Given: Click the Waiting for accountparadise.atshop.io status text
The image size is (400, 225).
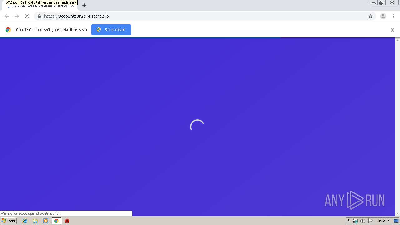Looking at the screenshot, I should (x=31, y=213).
